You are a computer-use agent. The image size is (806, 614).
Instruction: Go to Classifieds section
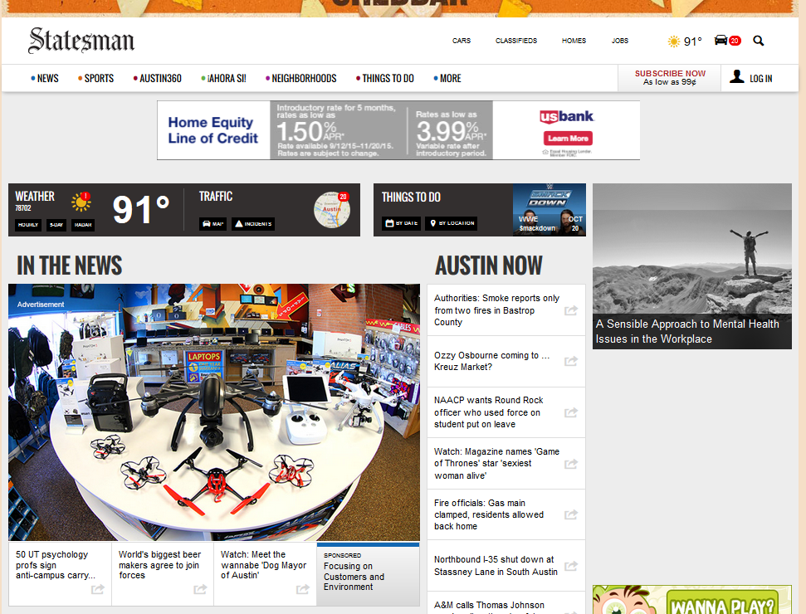pos(516,41)
